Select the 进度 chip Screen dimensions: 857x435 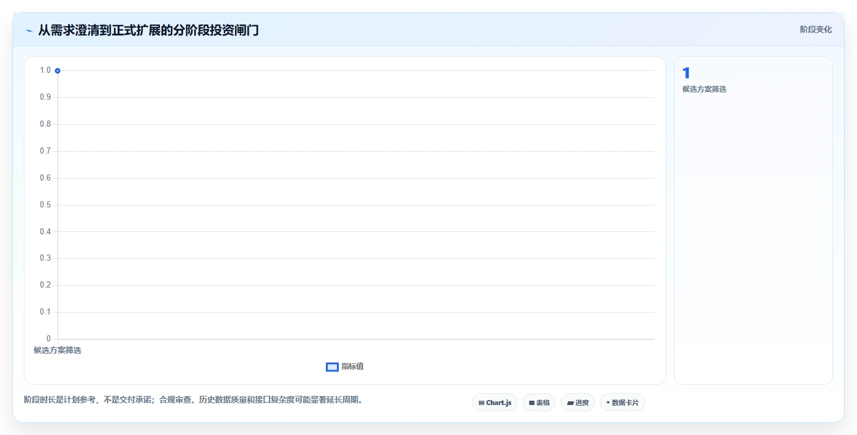pos(578,403)
